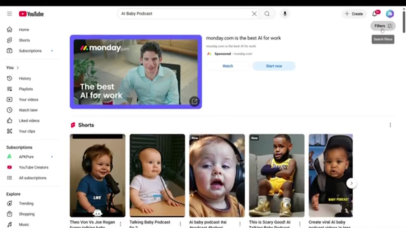Open This is Scary Good short thumbnail

coord(277,175)
